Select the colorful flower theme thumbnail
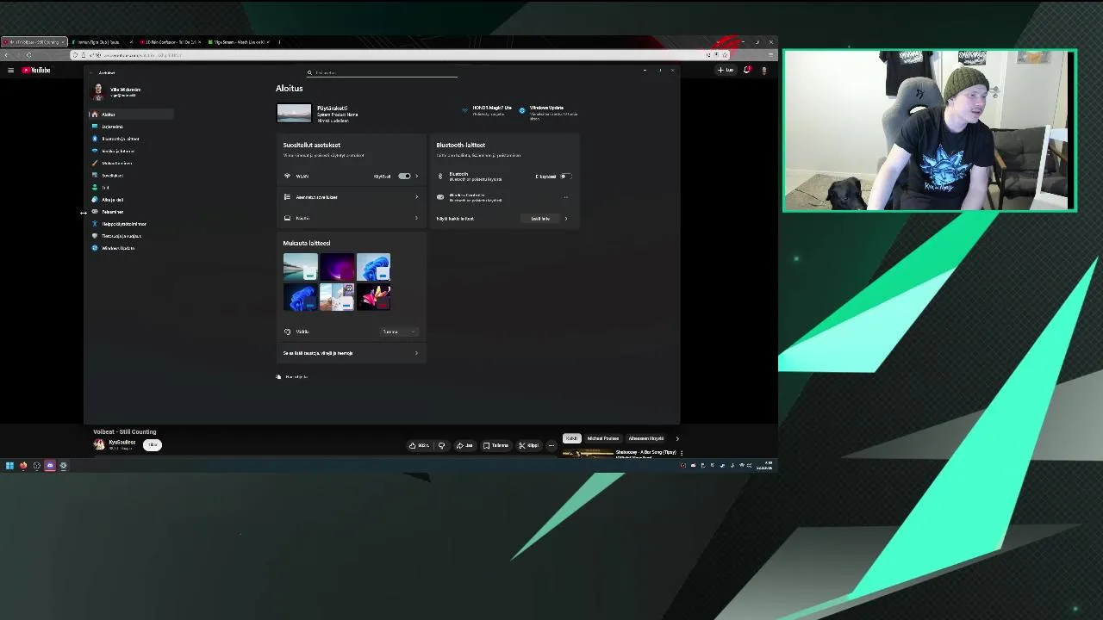Screen dimensions: 1103x620 373,297
